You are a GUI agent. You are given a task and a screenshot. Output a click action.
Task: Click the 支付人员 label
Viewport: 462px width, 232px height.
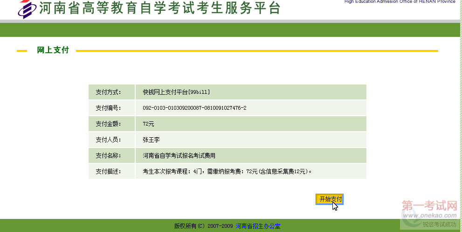click(108, 140)
